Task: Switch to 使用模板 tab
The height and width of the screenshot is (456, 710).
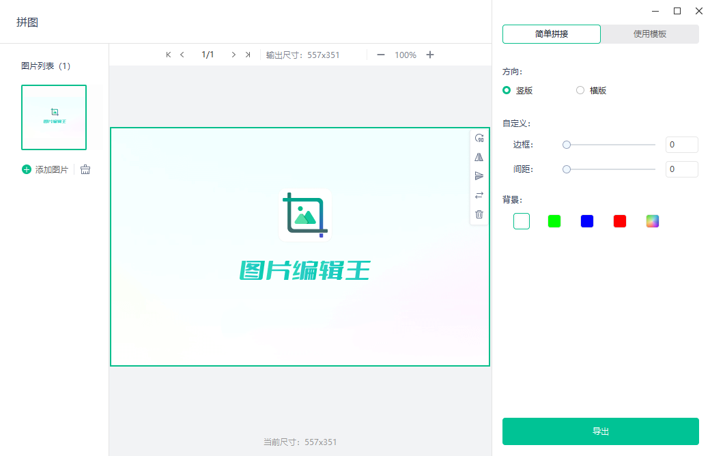Action: coord(650,34)
